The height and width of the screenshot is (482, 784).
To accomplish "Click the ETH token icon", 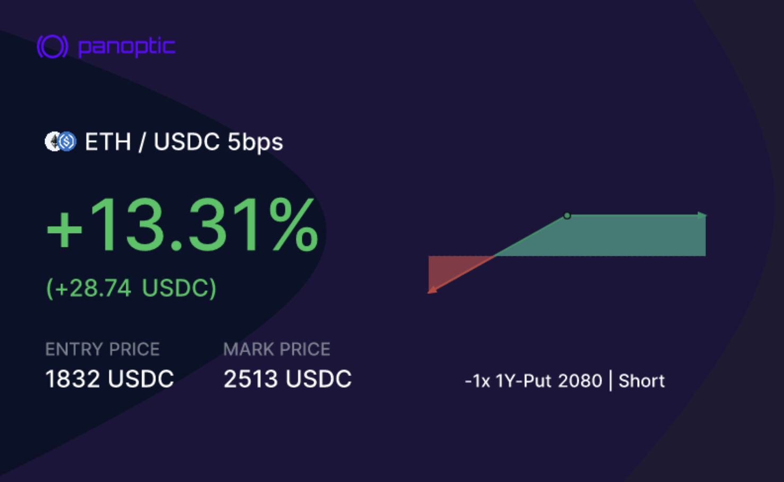I will point(53,141).
